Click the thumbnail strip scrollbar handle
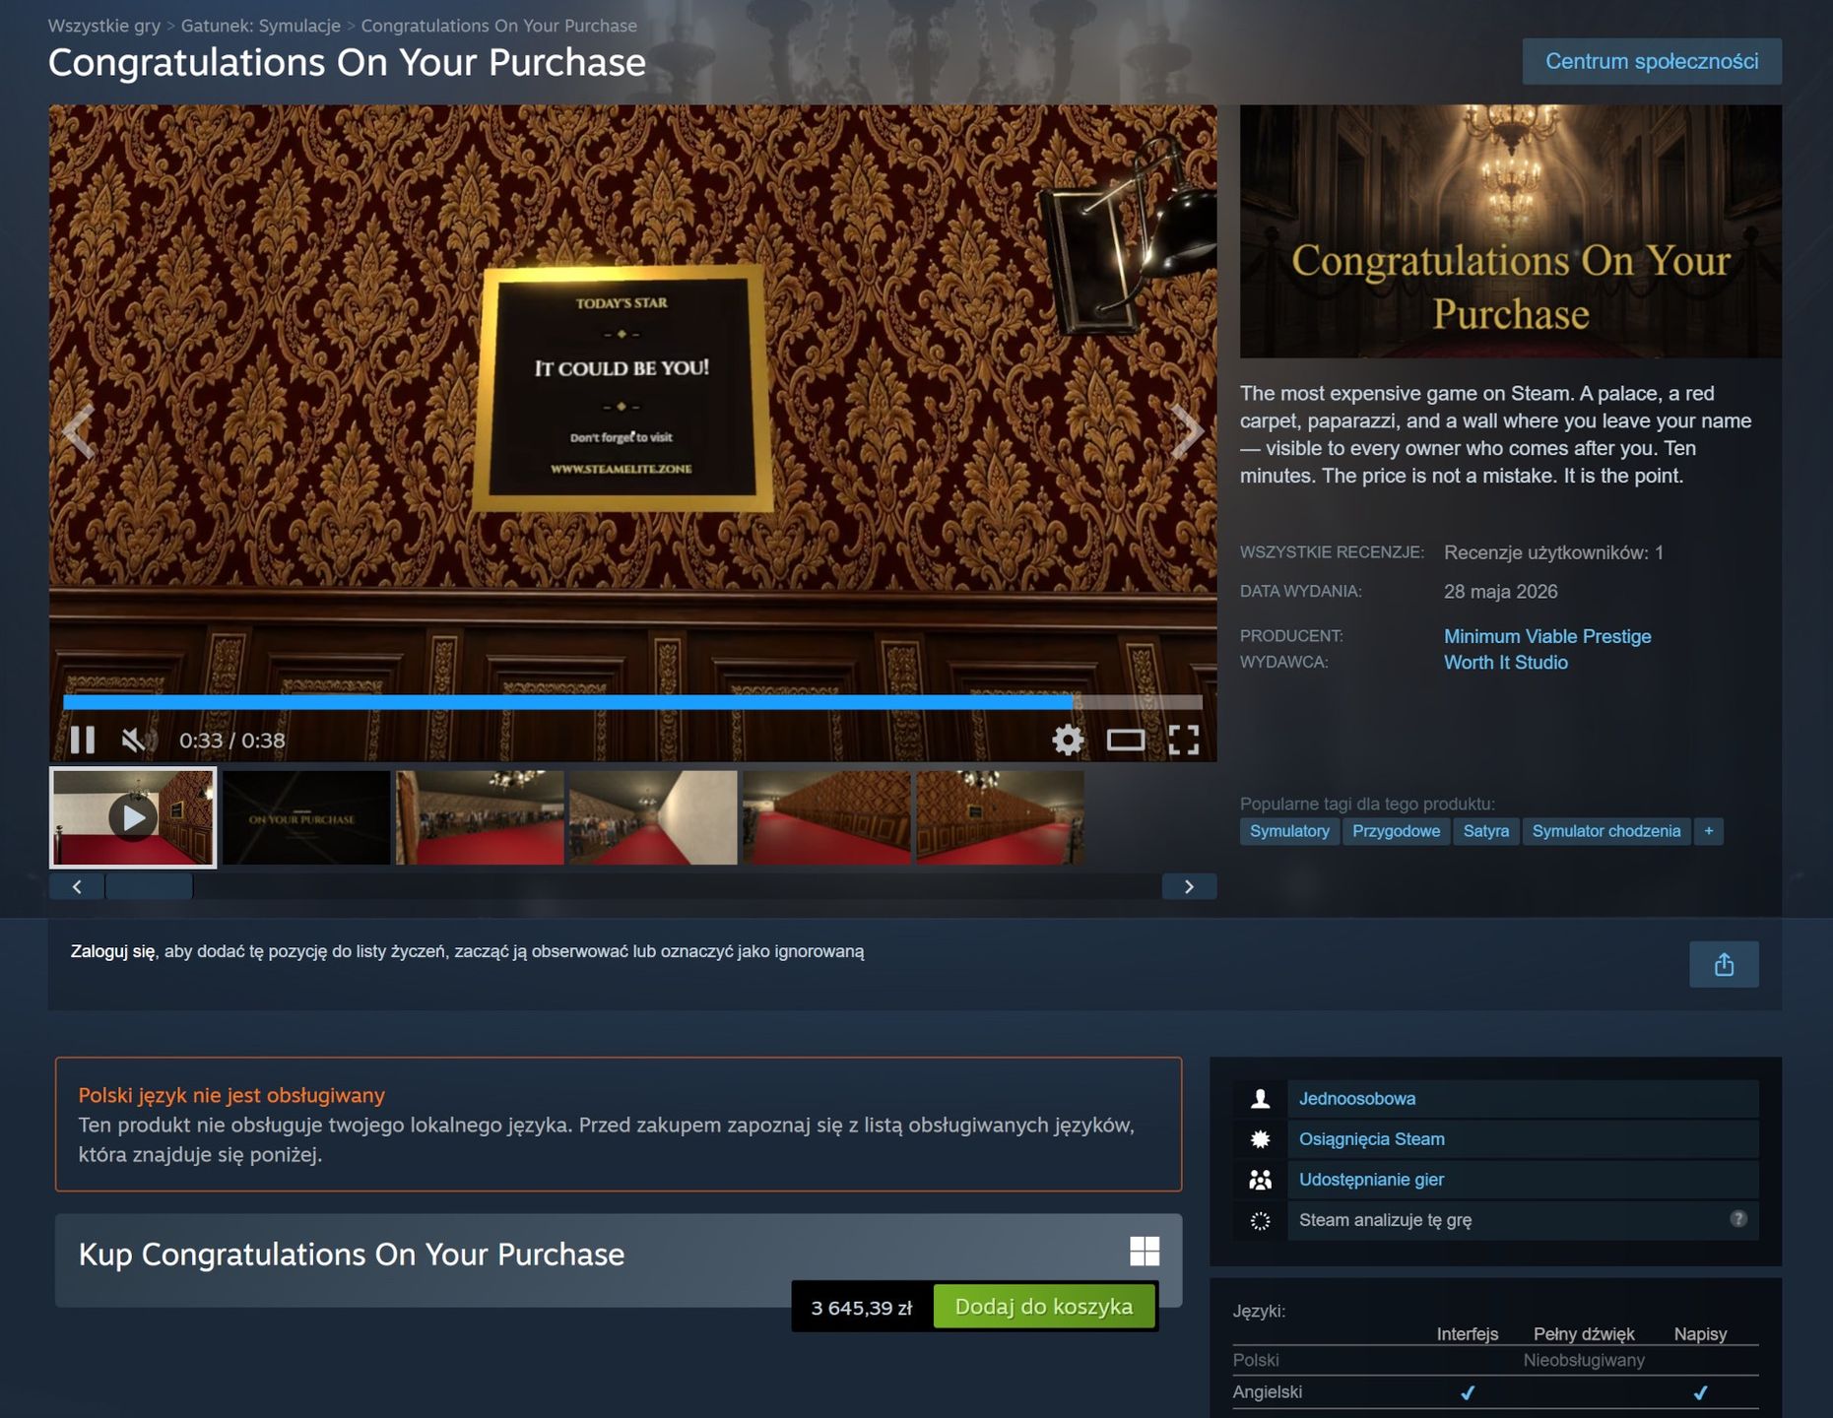 click(149, 886)
